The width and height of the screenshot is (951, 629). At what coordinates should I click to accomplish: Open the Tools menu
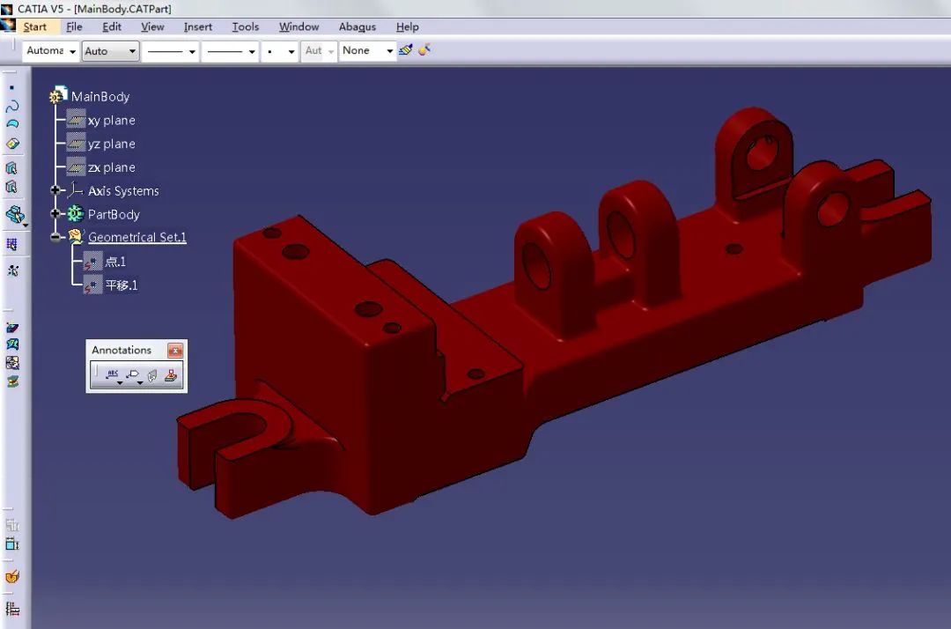tap(245, 26)
